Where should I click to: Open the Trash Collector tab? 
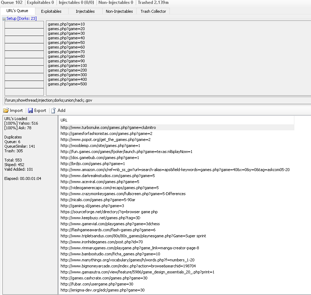(x=153, y=11)
